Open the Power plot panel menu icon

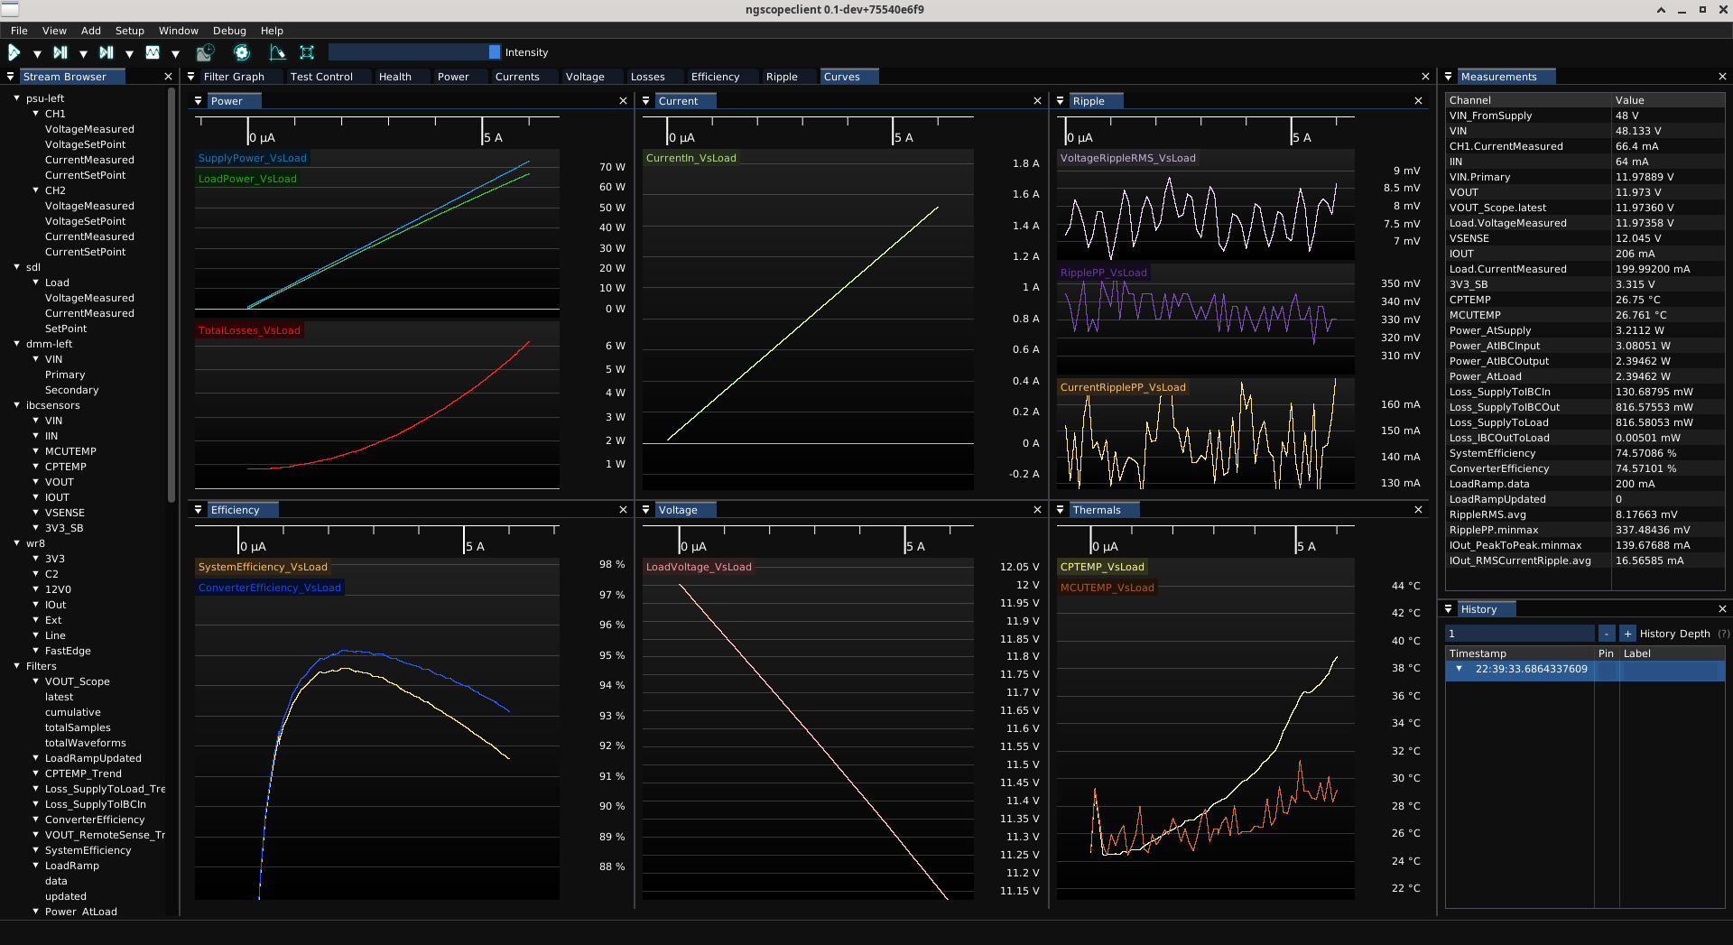click(x=199, y=101)
